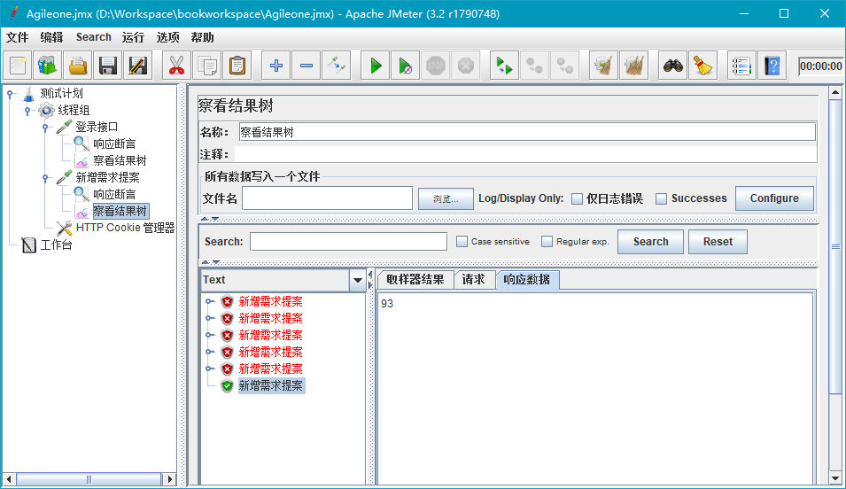Select HTTP Cookie 管理器 in tree
This screenshot has width=846, height=489.
pyautogui.click(x=125, y=228)
